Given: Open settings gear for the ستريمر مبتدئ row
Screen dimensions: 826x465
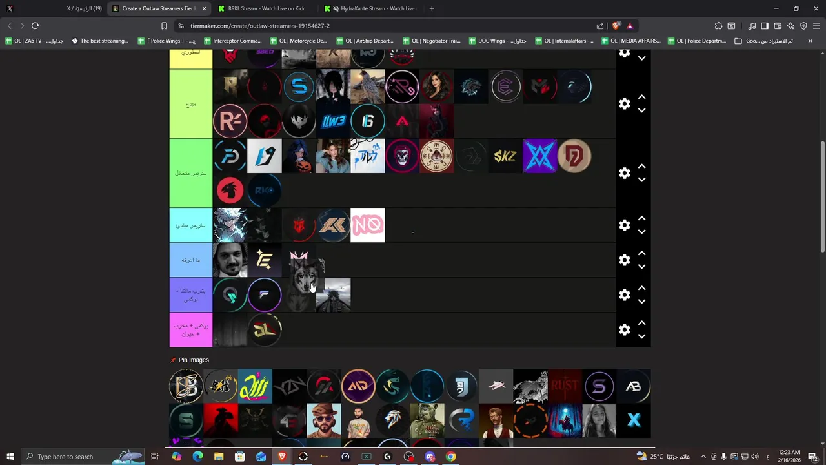Looking at the screenshot, I should point(624,225).
